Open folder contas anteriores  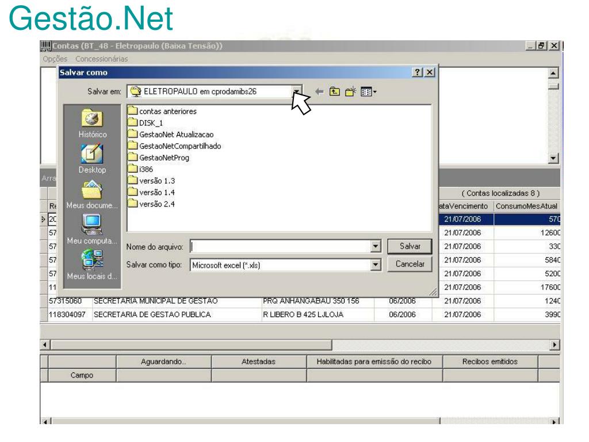point(162,111)
